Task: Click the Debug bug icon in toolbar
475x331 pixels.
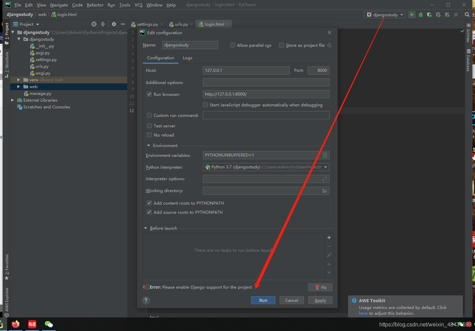Action: 421,15
